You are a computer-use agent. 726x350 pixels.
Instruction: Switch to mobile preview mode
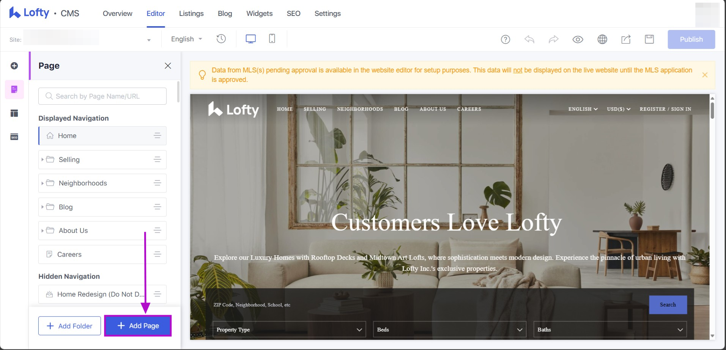[272, 39]
